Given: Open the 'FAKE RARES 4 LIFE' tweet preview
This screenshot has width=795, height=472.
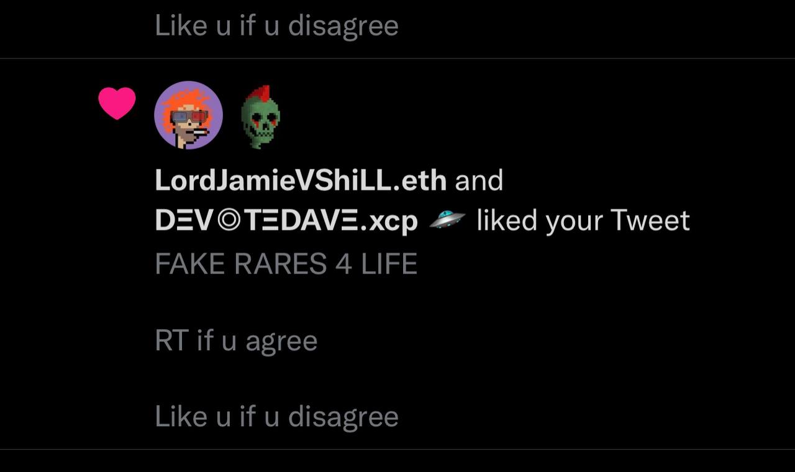Looking at the screenshot, I should 286,264.
